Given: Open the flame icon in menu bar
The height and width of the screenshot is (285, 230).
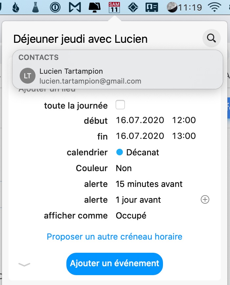Looking at the screenshot, I should (x=15, y=7).
